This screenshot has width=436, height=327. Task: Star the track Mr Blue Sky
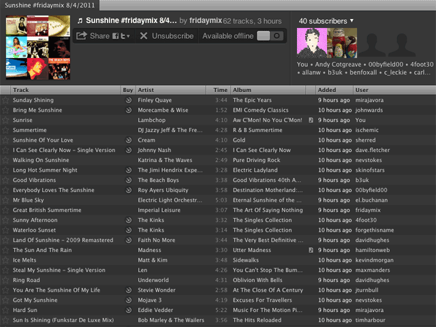point(6,200)
